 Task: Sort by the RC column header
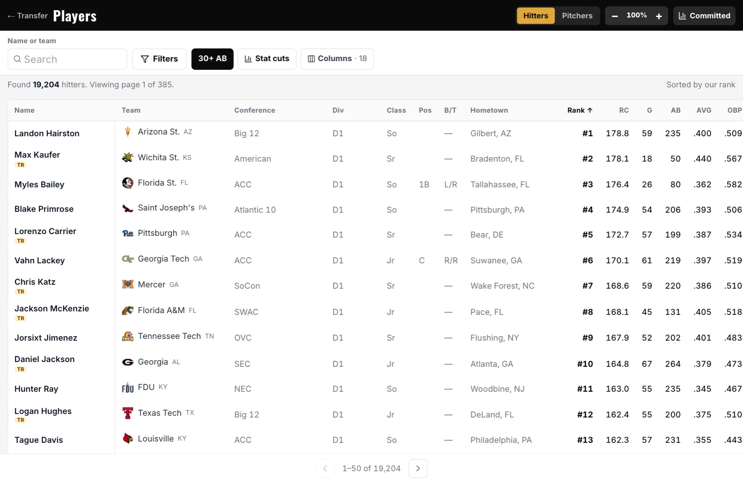pyautogui.click(x=624, y=110)
